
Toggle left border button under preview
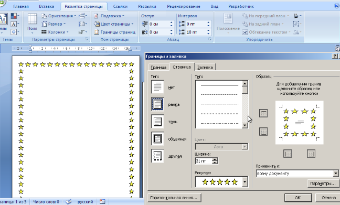pyautogui.click(x=288, y=154)
